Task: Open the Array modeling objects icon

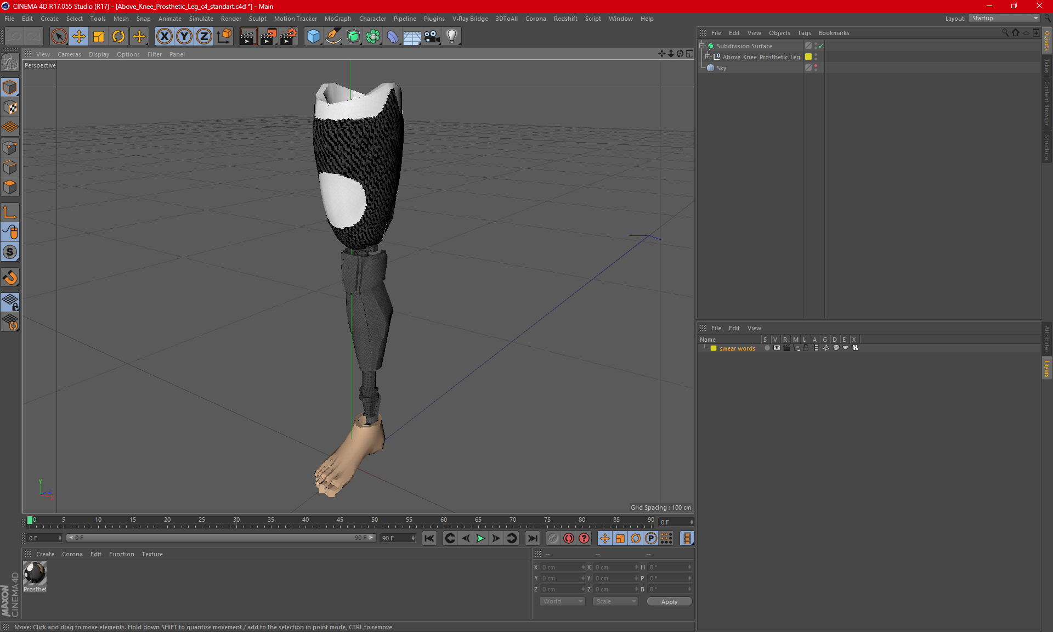Action: click(373, 36)
